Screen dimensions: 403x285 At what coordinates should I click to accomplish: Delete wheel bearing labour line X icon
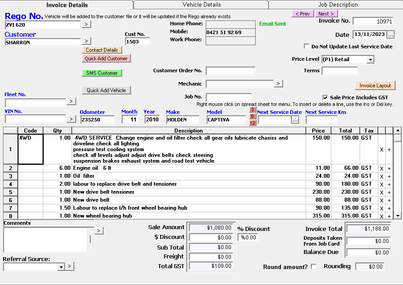pos(381,208)
